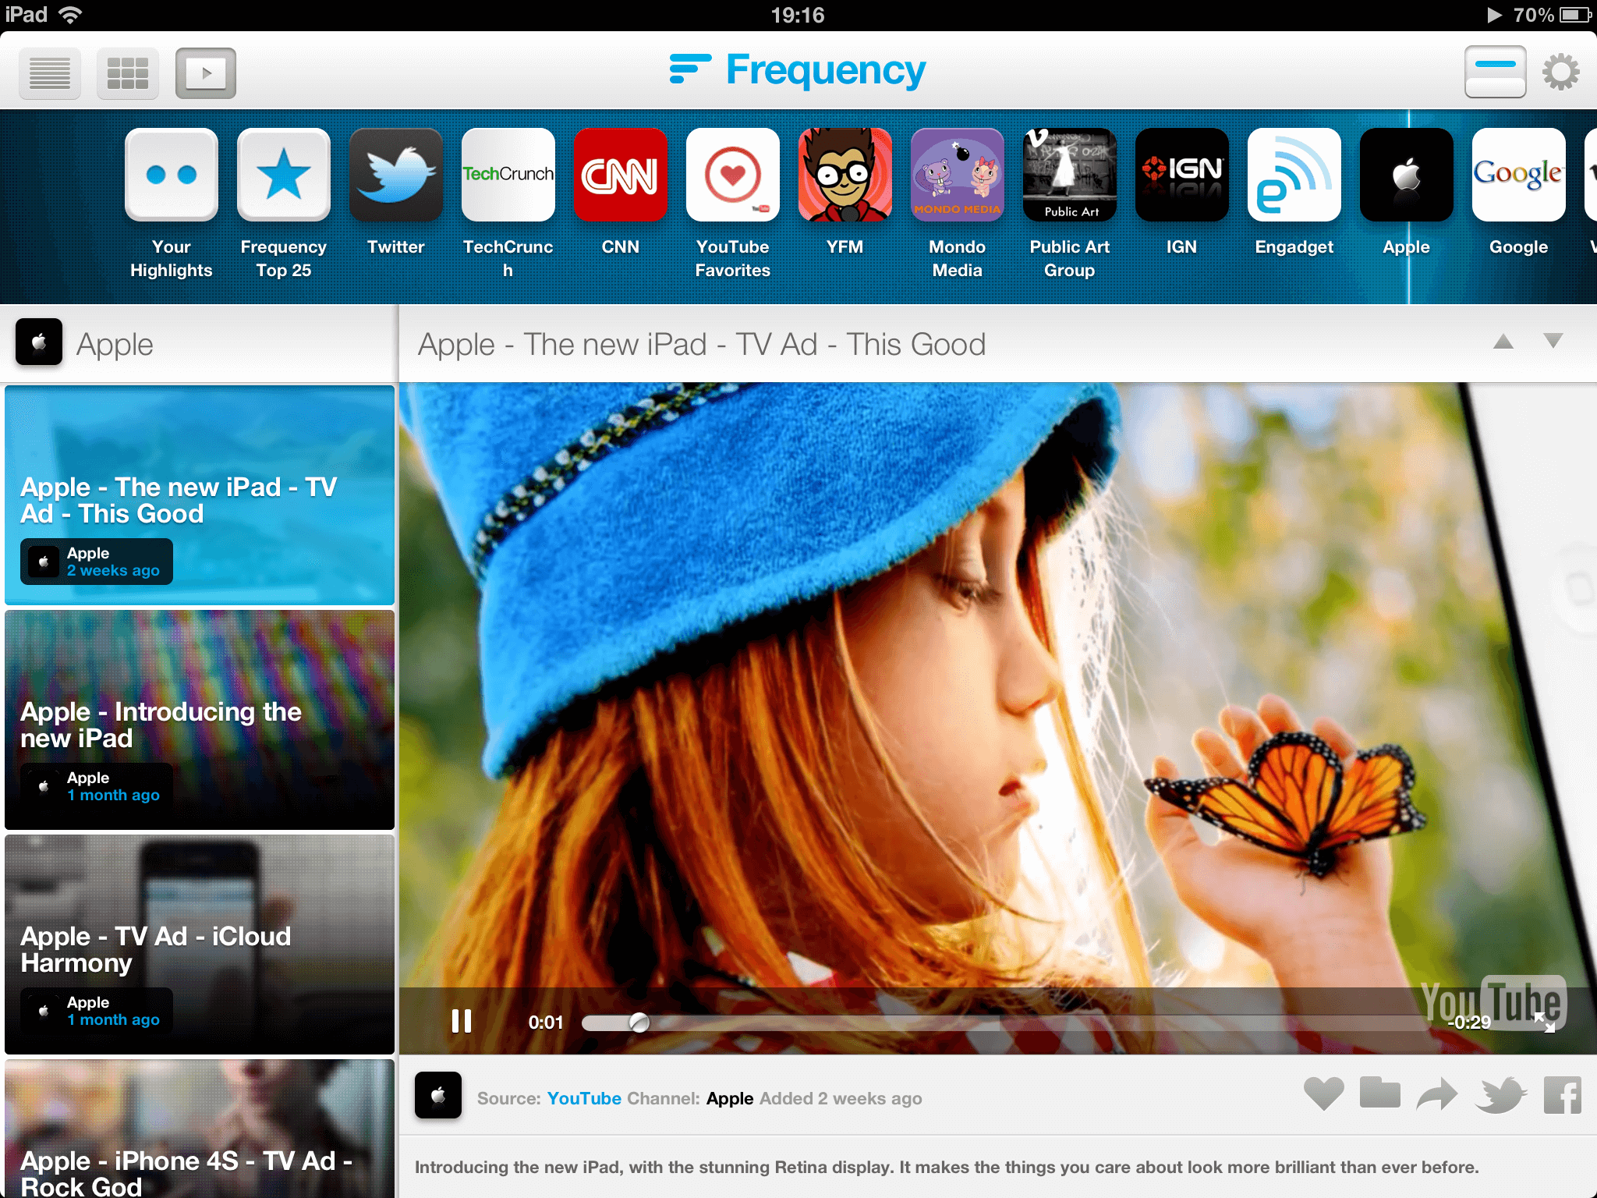Click the video progress slider knob

coord(639,1023)
